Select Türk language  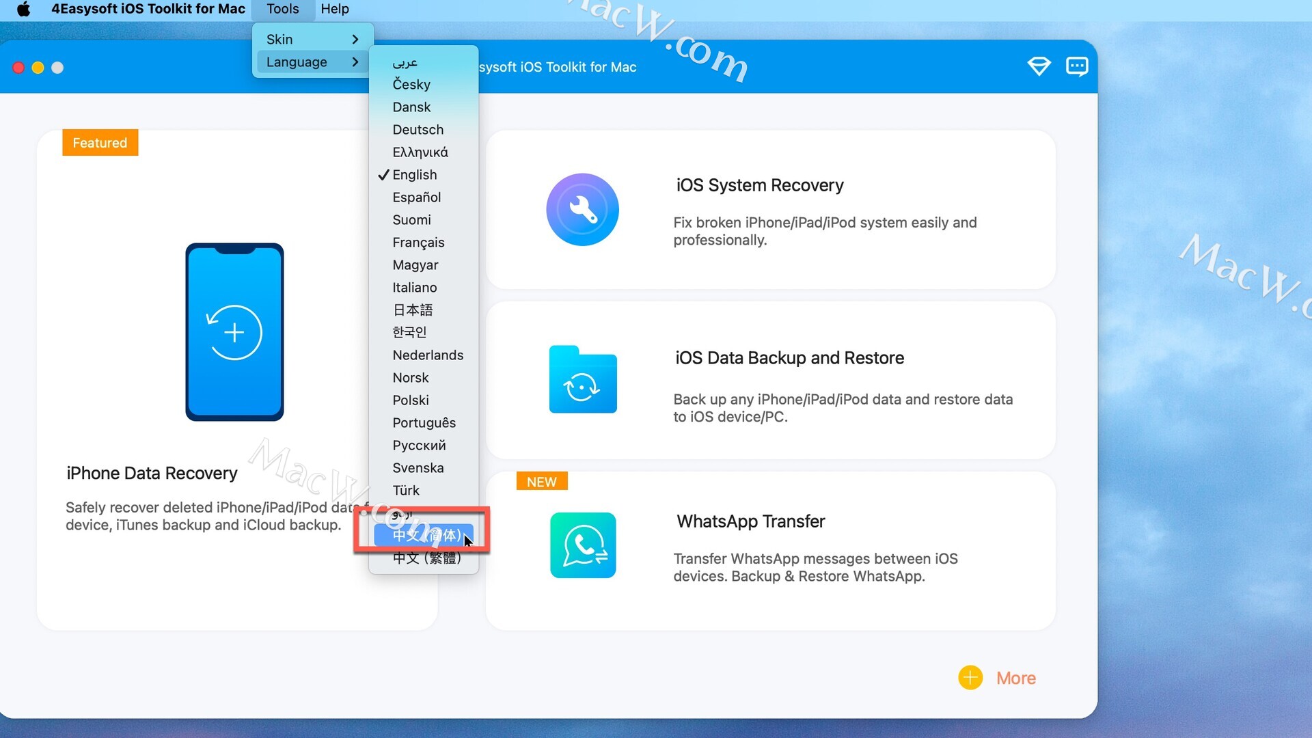click(424, 491)
